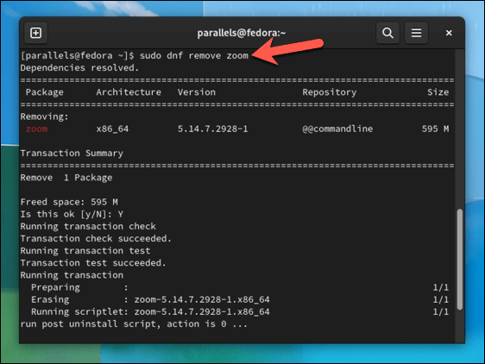Click the 'x86_64' architecture value
Viewport: 485px width, 364px height.
(112, 129)
